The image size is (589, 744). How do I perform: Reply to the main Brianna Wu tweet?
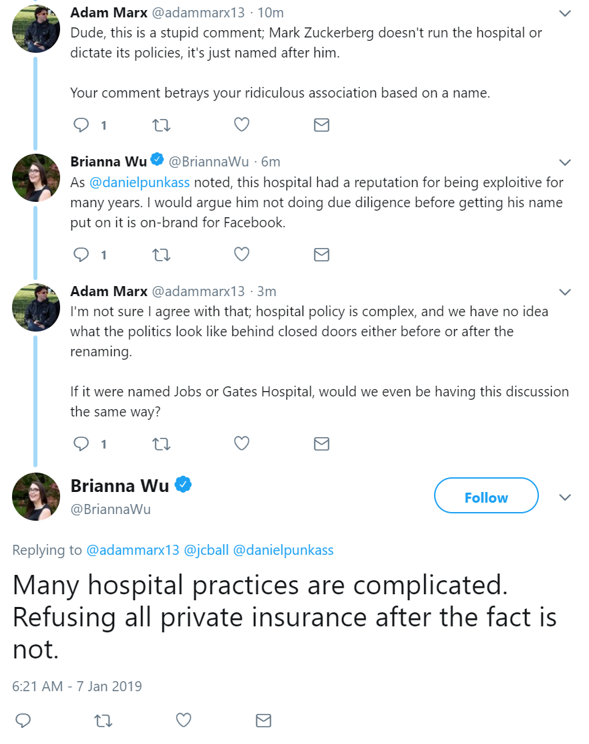[23, 721]
